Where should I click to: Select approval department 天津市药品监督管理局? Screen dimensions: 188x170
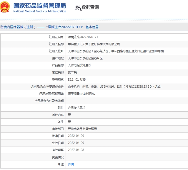coord(82,129)
